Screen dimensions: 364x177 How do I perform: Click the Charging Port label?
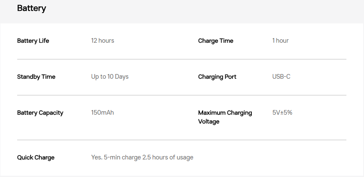[x=217, y=77]
